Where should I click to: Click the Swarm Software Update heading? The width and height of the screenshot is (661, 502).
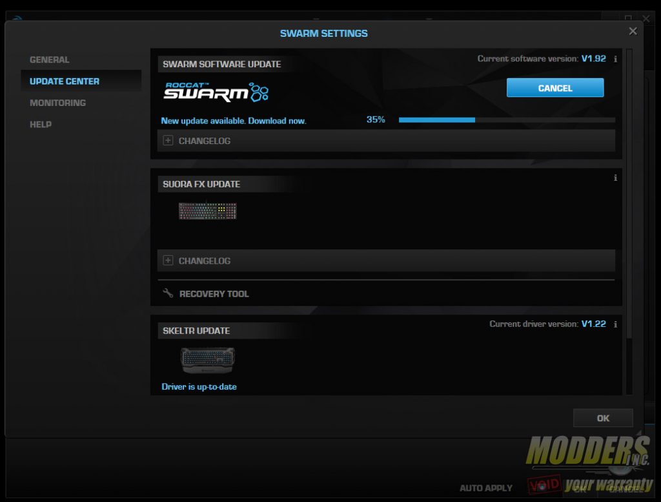click(222, 64)
